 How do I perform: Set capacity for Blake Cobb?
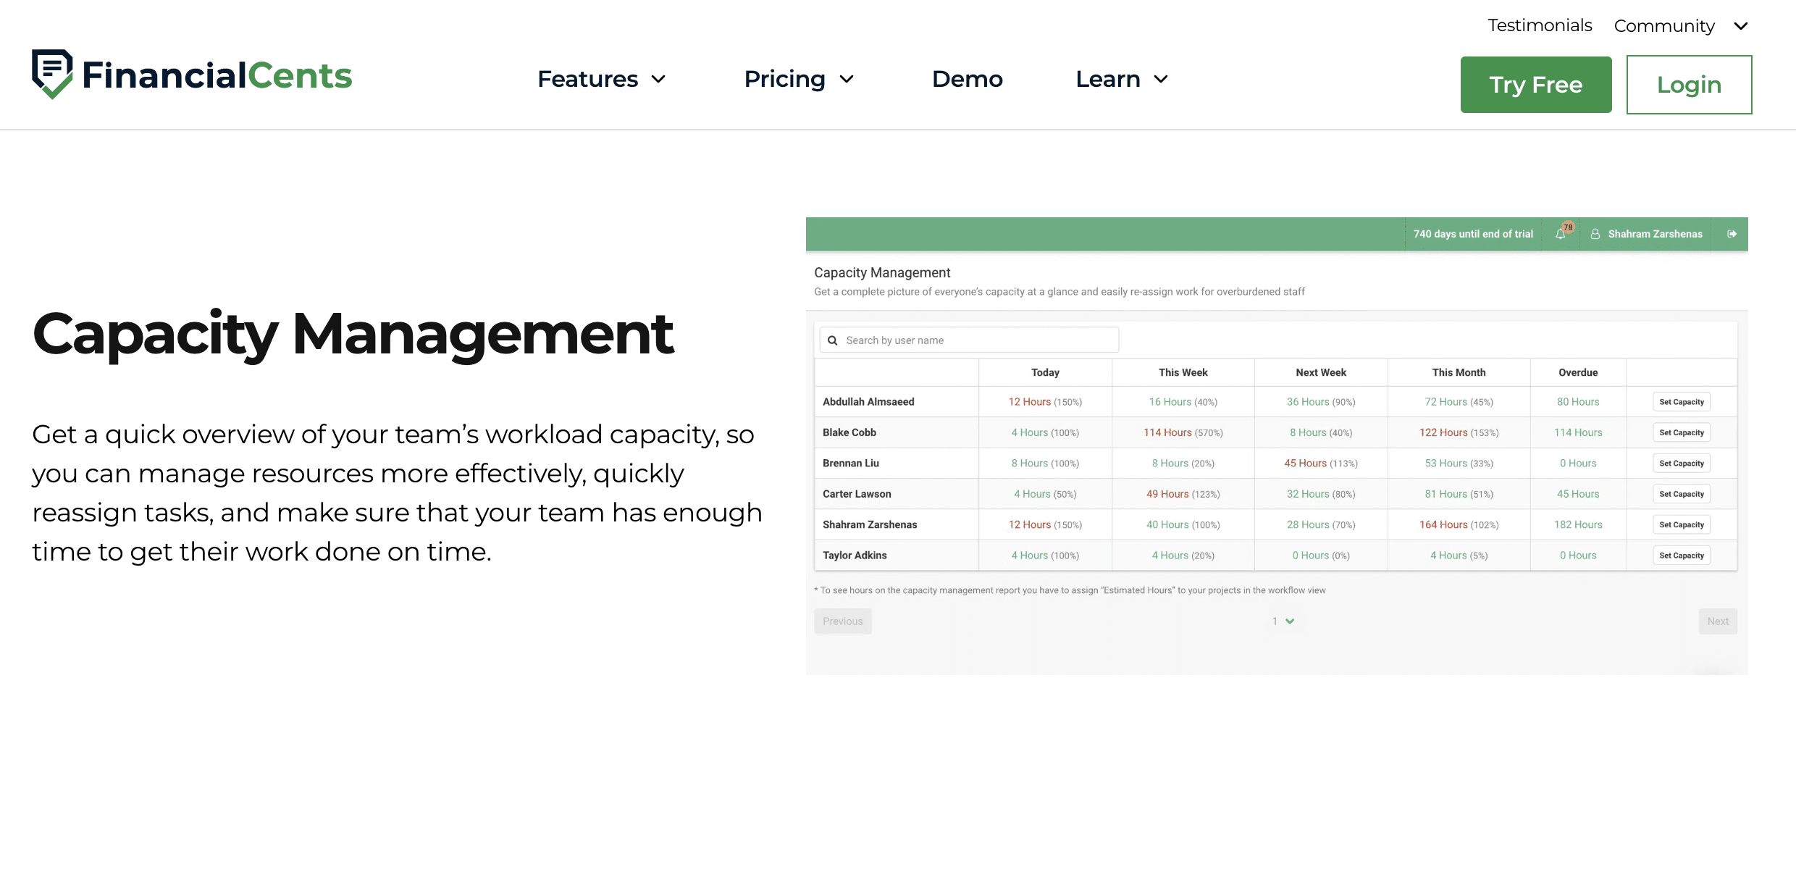[1682, 432]
